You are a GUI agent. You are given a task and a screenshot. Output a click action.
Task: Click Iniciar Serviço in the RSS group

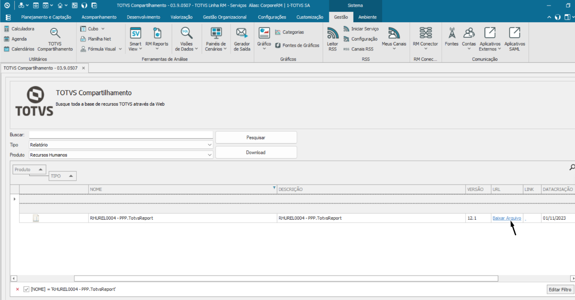[x=361, y=29]
